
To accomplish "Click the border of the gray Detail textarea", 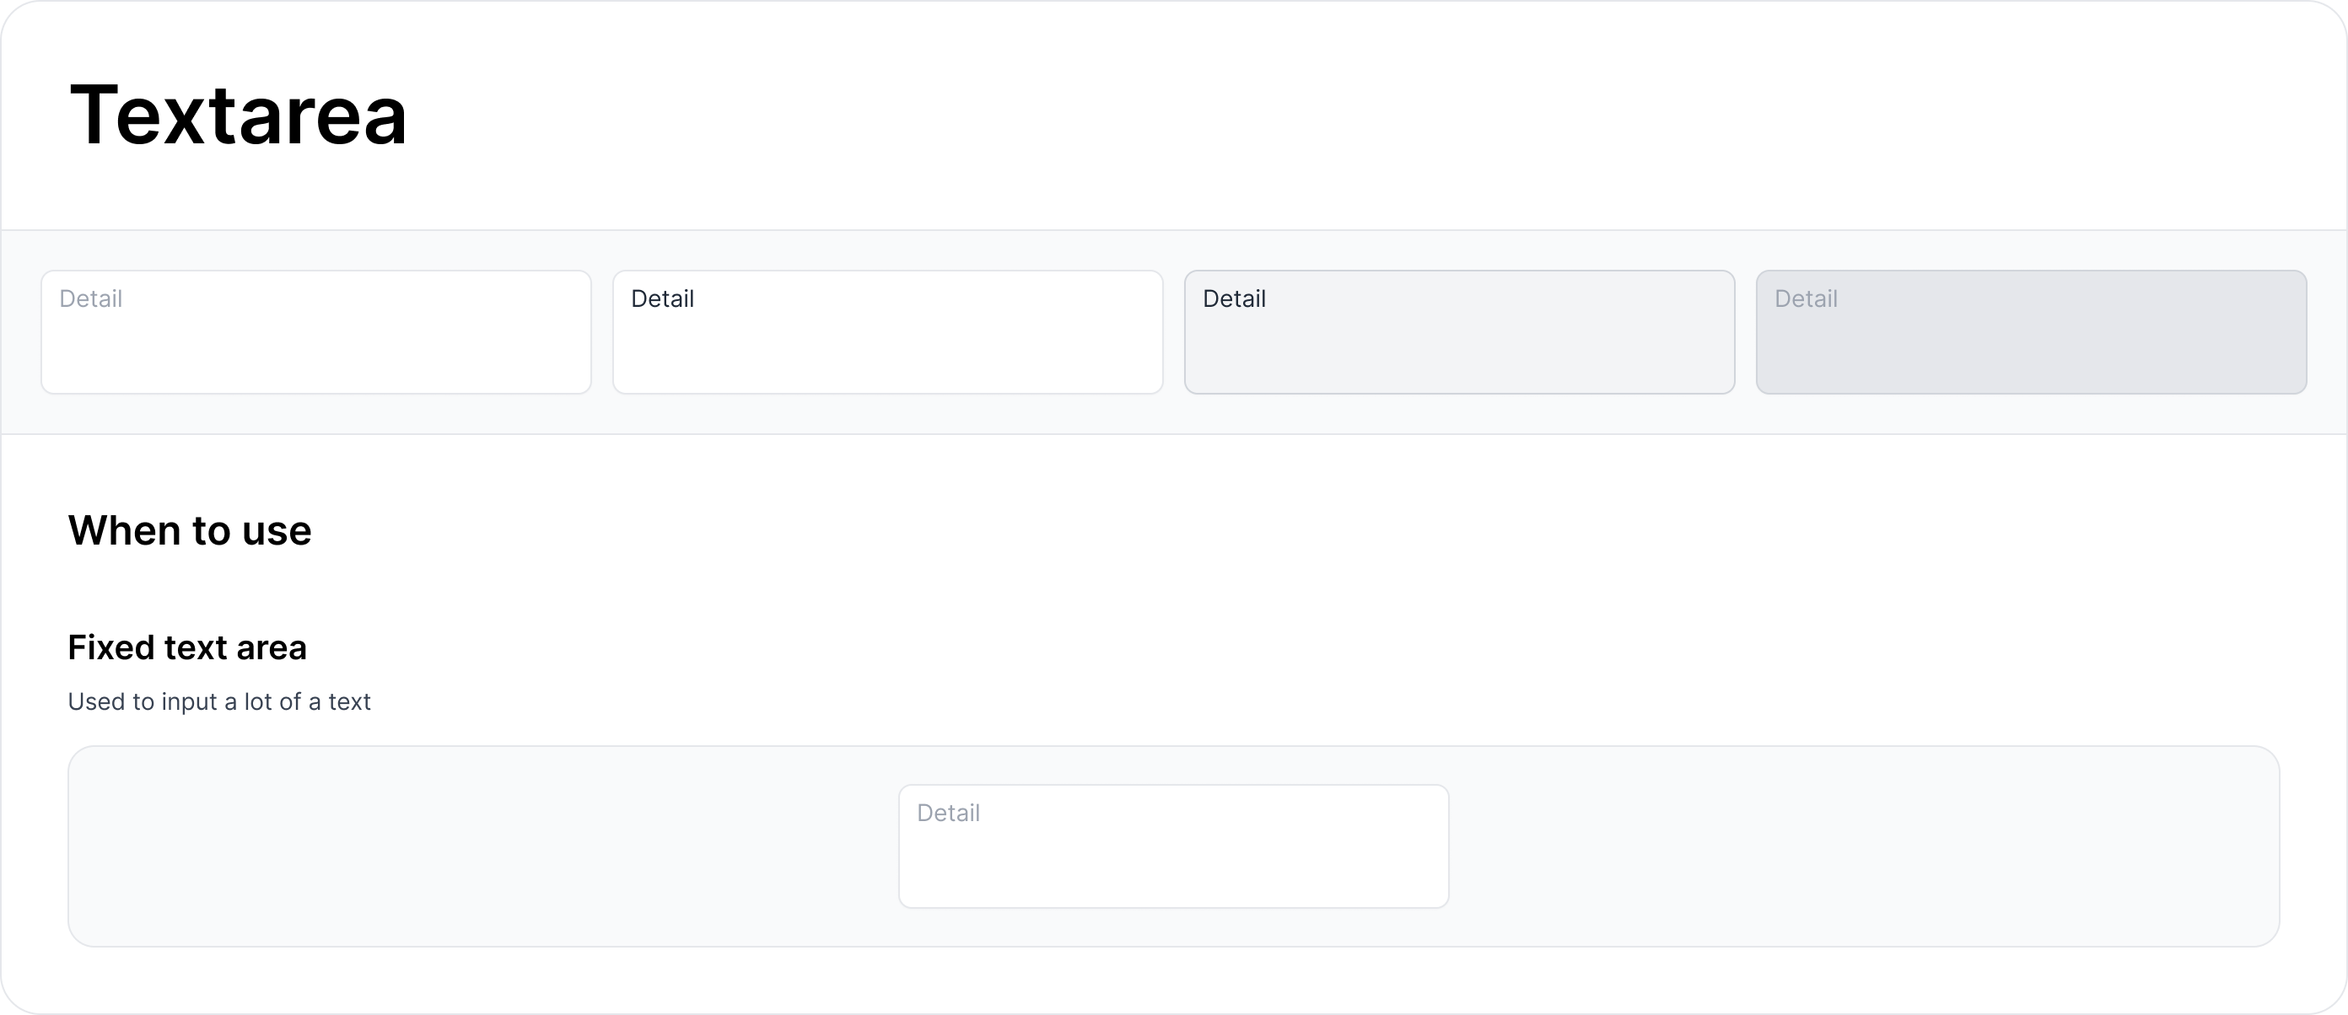I will 1458,272.
